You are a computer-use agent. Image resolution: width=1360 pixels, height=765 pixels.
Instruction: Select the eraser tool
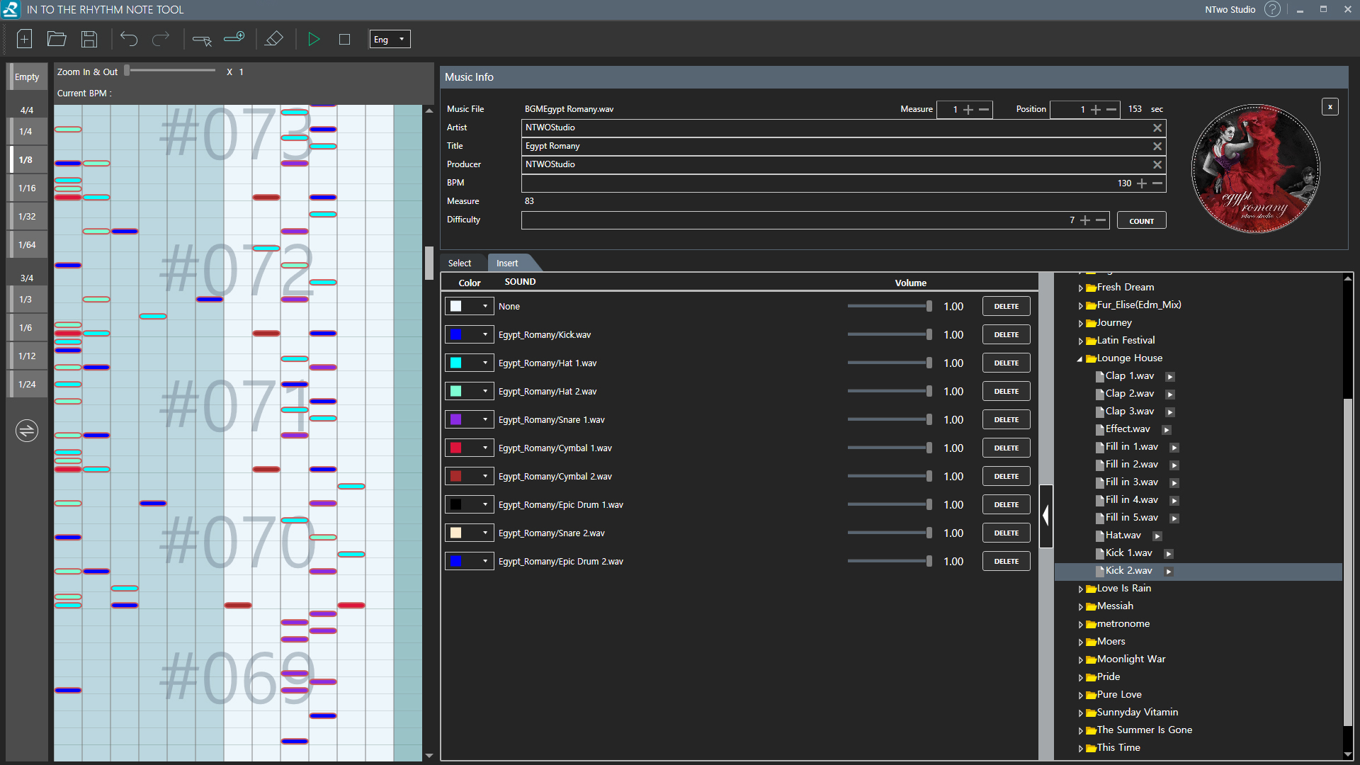[273, 39]
